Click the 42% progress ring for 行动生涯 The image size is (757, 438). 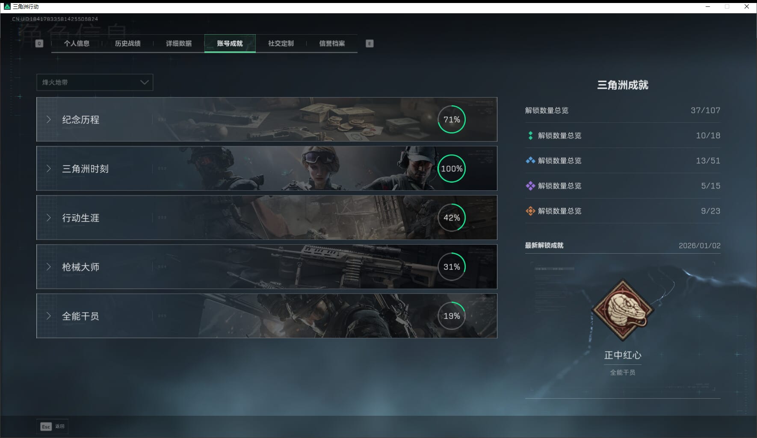point(452,218)
